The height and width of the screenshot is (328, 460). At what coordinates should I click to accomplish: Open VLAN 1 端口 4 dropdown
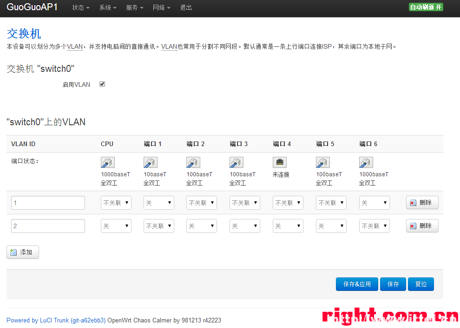coord(288,203)
